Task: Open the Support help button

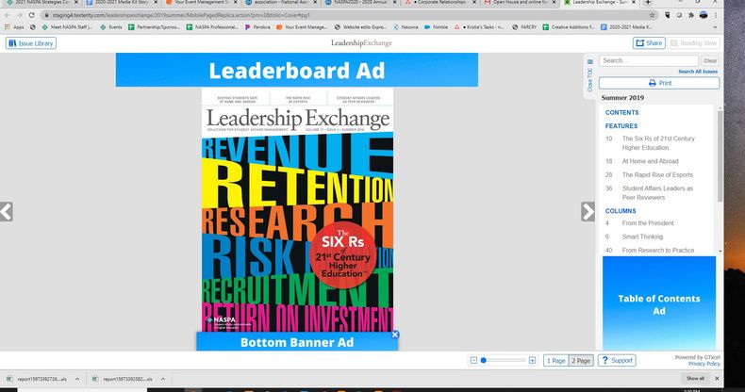Action: (617, 361)
